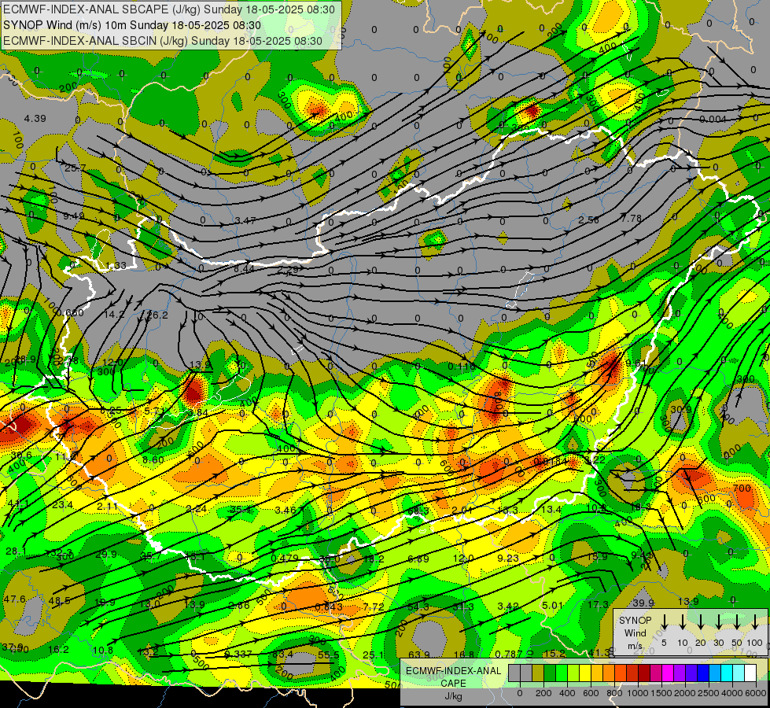Click the 30.9 value on the map
This screenshot has height=708, width=770.
680,409
